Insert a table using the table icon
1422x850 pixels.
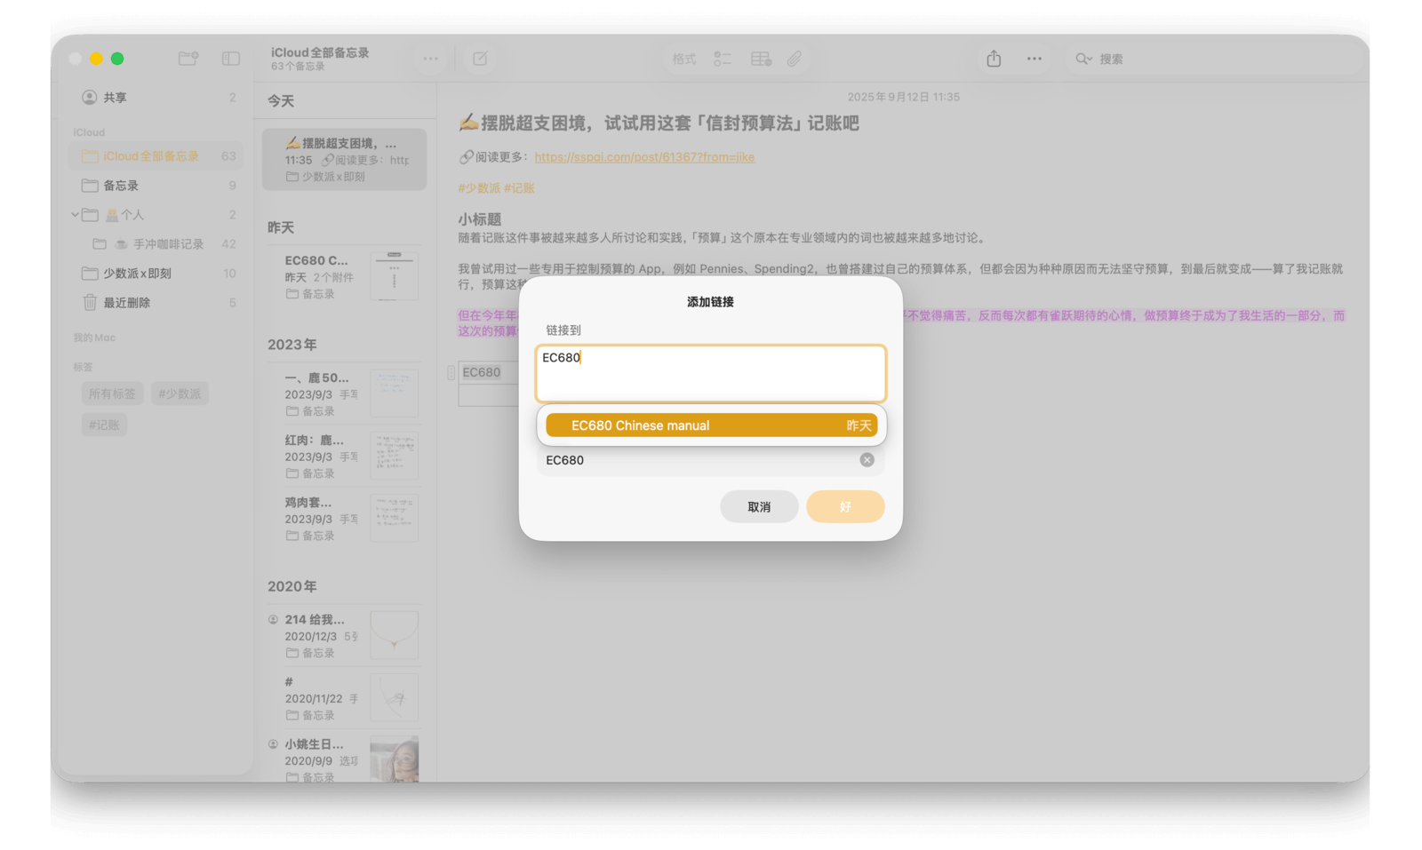tap(761, 59)
